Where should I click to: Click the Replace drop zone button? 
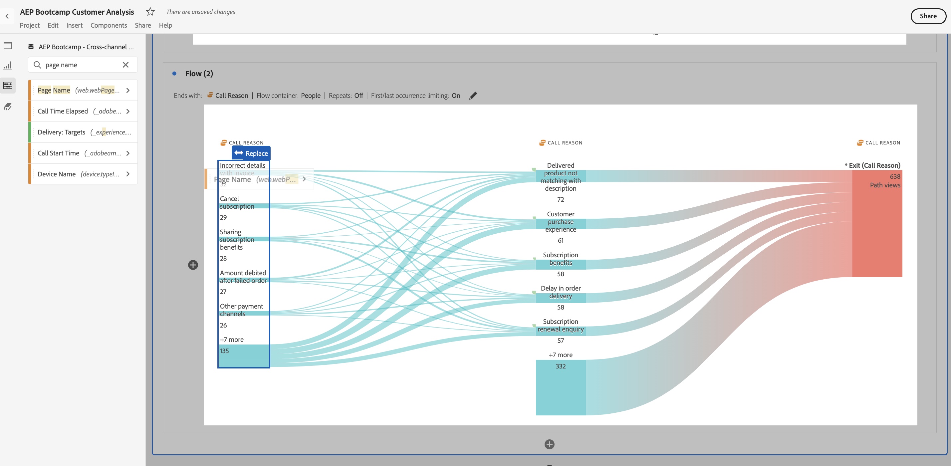click(x=251, y=153)
